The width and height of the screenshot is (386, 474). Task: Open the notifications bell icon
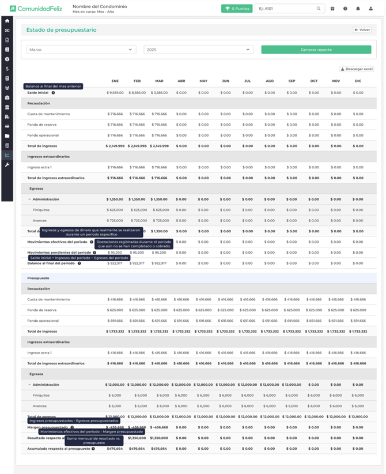[358, 9]
